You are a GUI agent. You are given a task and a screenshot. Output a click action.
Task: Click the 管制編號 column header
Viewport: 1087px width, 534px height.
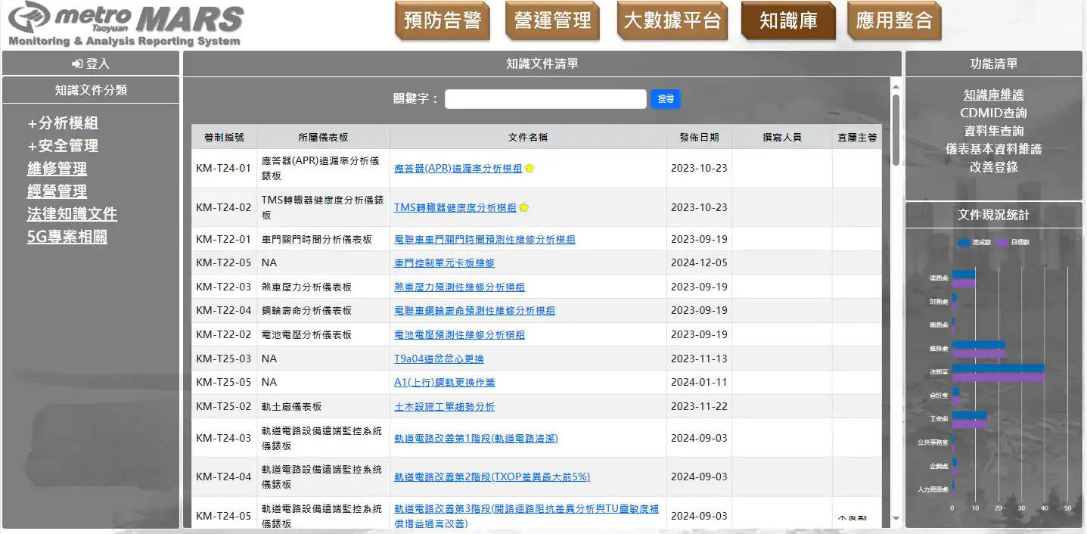224,138
